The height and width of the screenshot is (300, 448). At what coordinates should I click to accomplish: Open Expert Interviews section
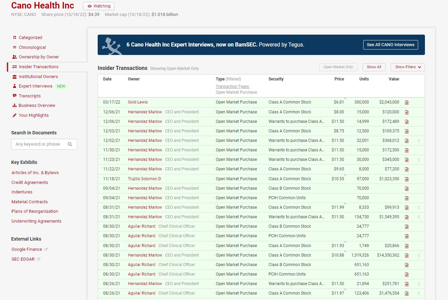click(x=35, y=86)
